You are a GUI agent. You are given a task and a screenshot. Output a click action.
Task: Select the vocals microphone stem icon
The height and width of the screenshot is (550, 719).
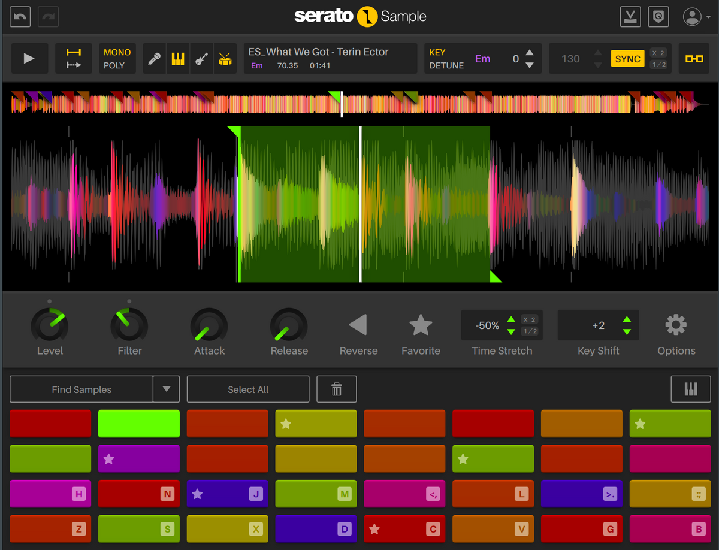[x=154, y=58]
